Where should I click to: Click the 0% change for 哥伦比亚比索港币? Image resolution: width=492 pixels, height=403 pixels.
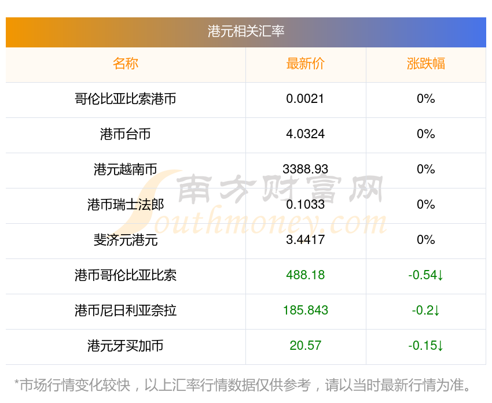(426, 99)
